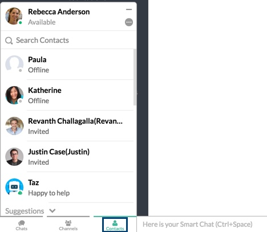267x232 pixels.
Task: Click the contacts list scrollbar
Action: (135, 77)
